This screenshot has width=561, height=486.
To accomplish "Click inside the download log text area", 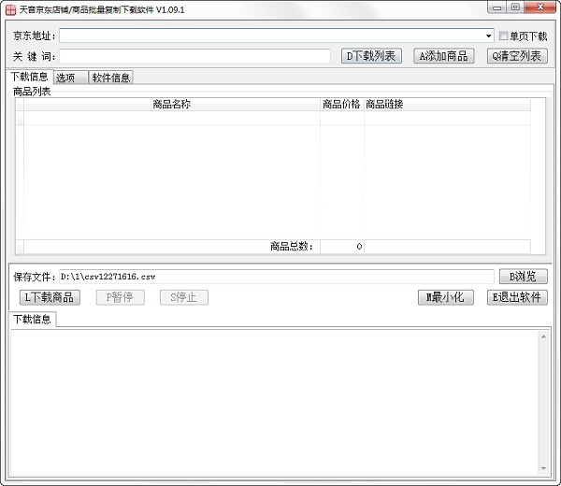I will [x=275, y=402].
